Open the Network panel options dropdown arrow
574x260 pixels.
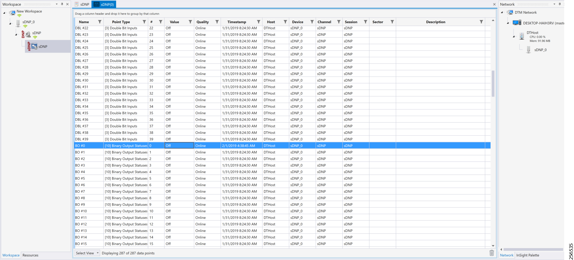coord(554,4)
